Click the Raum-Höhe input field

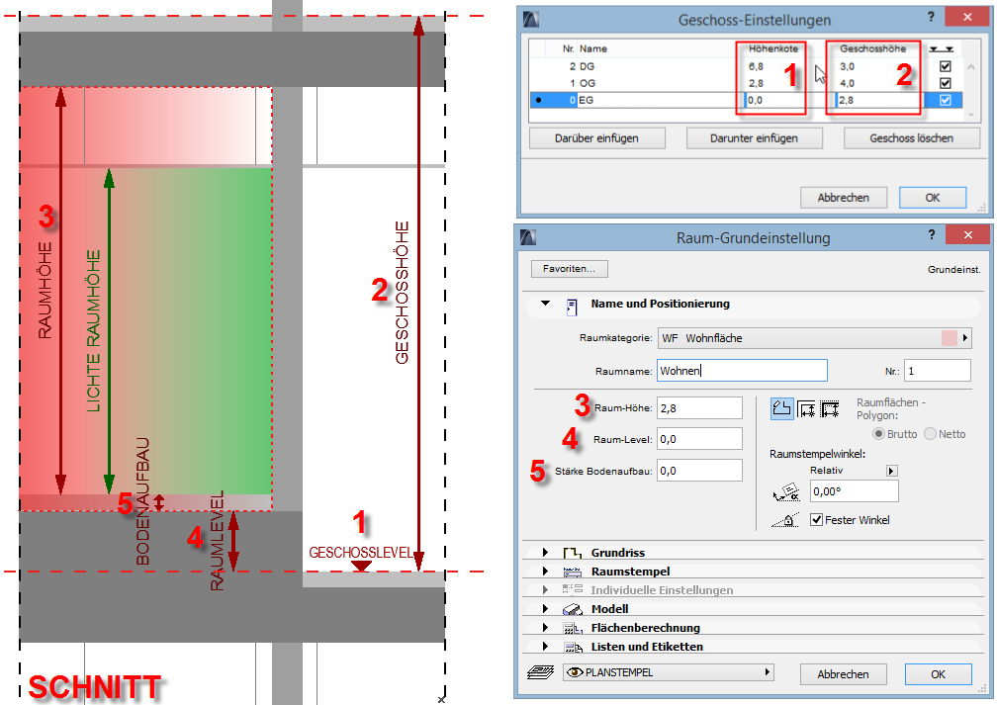(698, 408)
